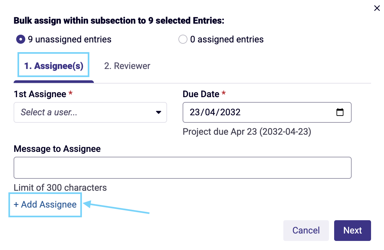384x250 pixels.
Task: Focus the Message to Assignee text box
Action: pos(183,168)
